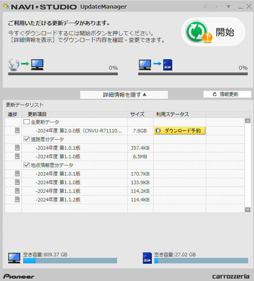Click the list scroll up arrow
The image size is (254, 281).
point(248,121)
